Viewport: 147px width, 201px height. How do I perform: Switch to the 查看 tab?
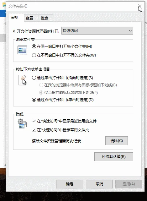(x=29, y=18)
